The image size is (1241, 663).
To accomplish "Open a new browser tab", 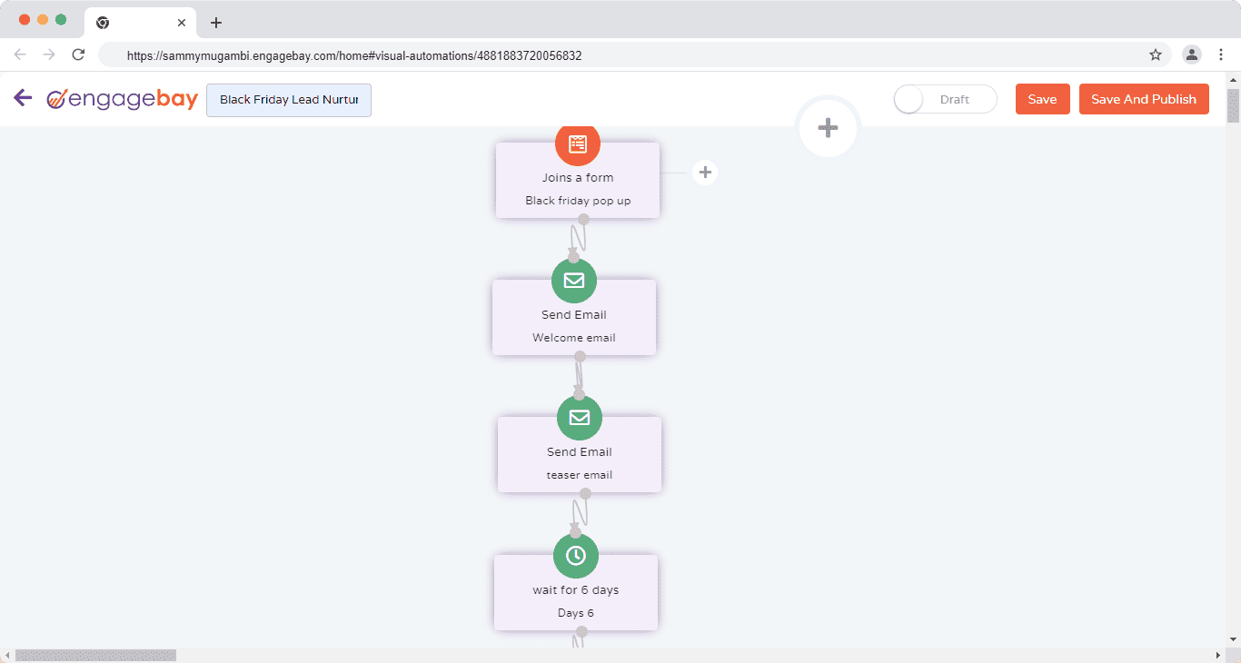I will (216, 23).
